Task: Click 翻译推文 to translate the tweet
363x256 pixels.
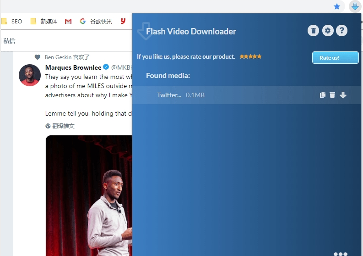Action: click(x=60, y=126)
